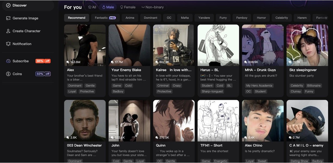Click the Notification bell icon
Screen dimensions: 333x163
(x=8, y=44)
